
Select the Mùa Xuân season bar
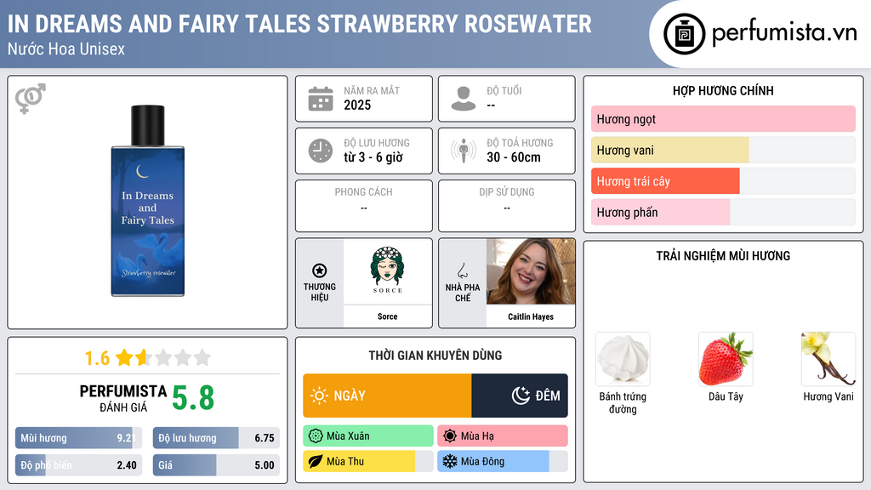tap(368, 436)
